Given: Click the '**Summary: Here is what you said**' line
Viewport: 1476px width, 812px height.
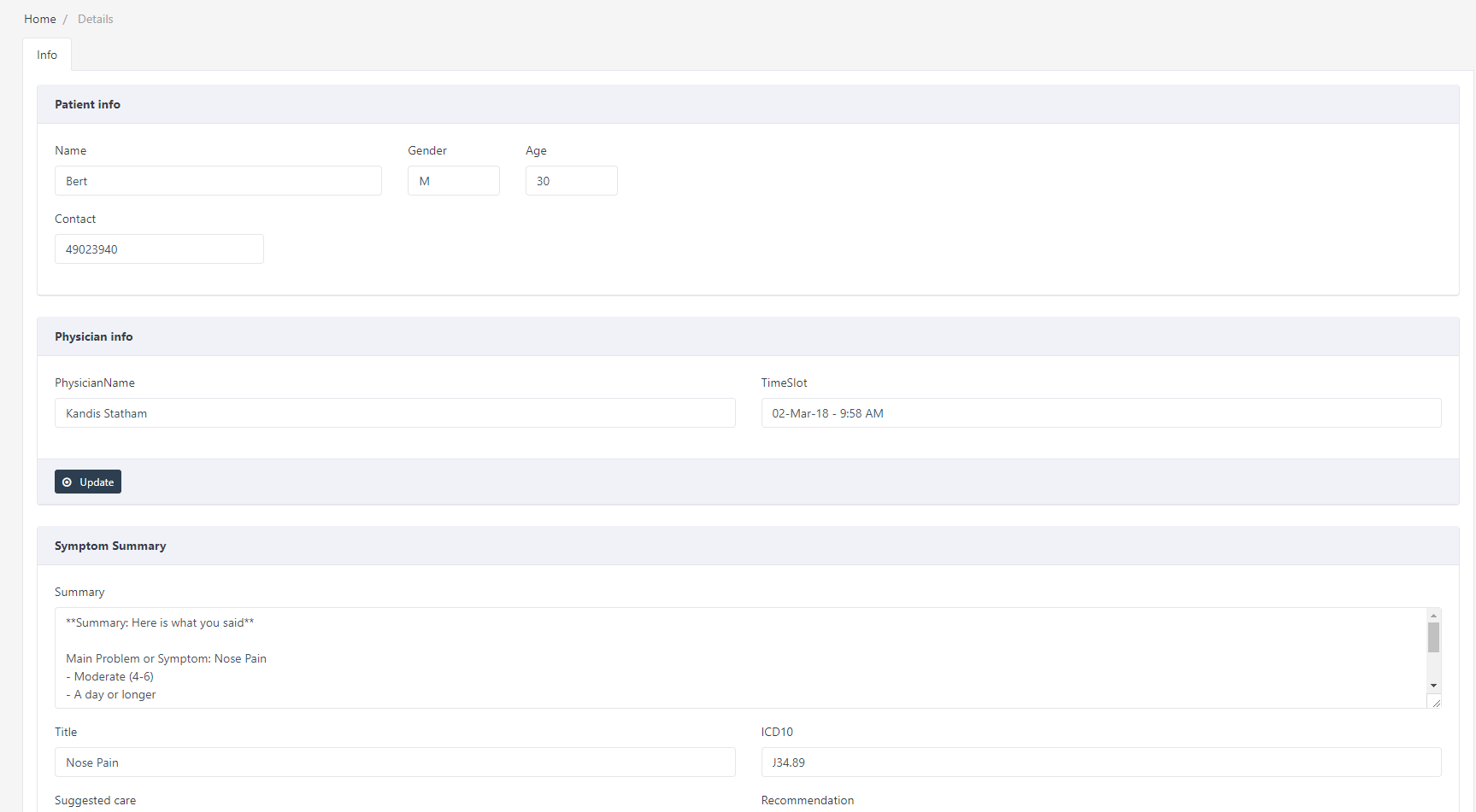Looking at the screenshot, I should pos(160,622).
